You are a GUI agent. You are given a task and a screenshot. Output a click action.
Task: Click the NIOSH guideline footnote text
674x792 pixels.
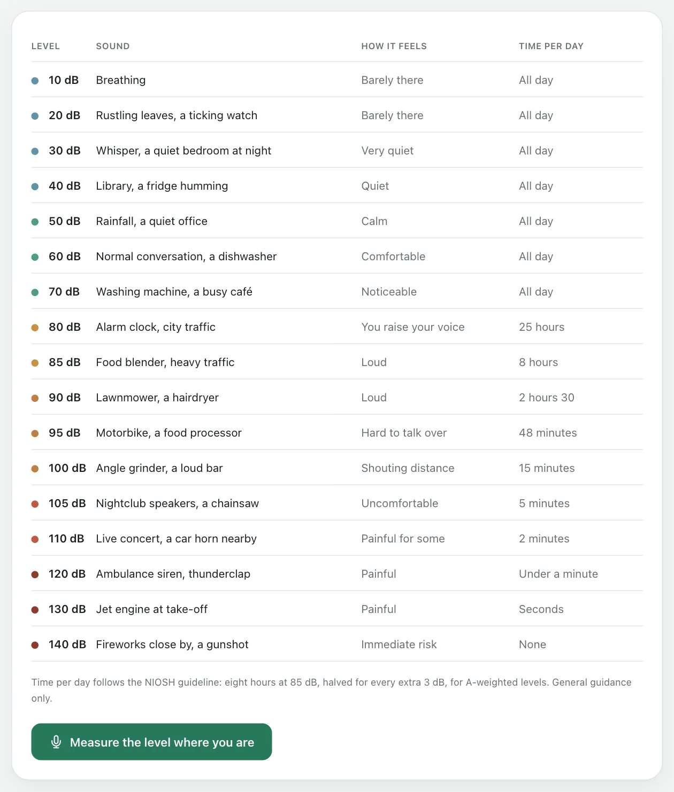pyautogui.click(x=332, y=690)
